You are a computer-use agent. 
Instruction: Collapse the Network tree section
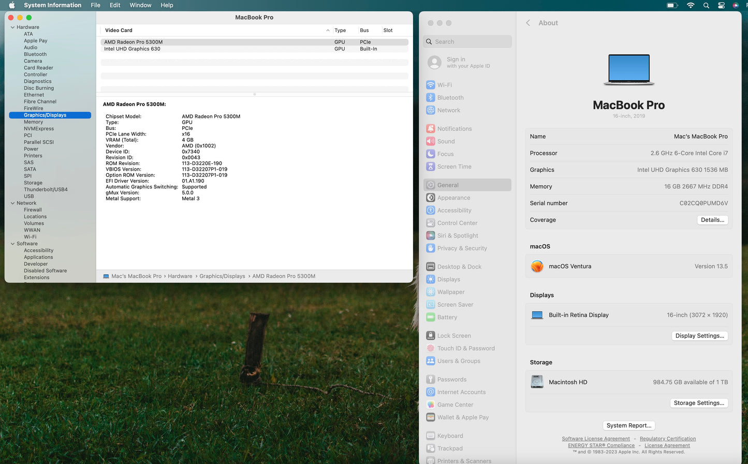coord(12,203)
